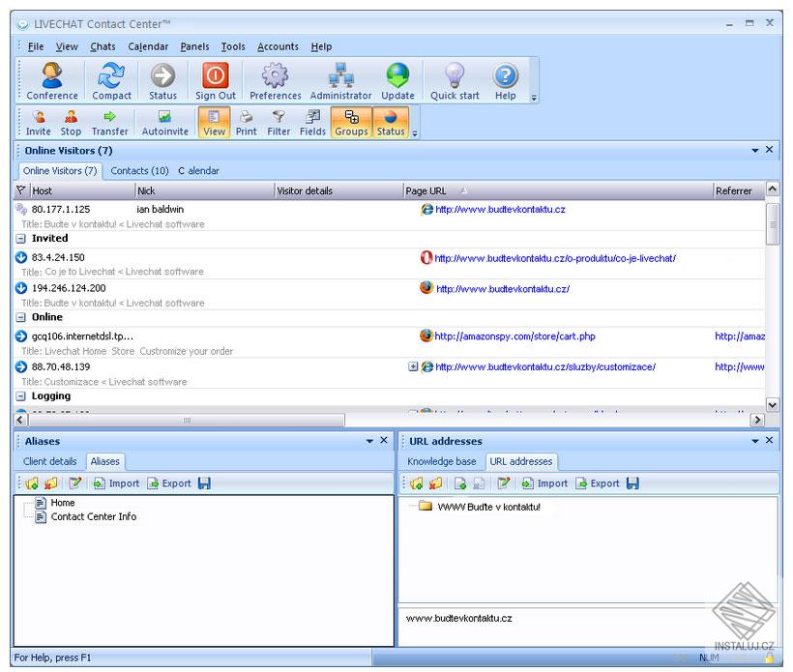Viewport: 793px width, 672px height.
Task: Click the Sign Out icon
Action: [x=215, y=79]
